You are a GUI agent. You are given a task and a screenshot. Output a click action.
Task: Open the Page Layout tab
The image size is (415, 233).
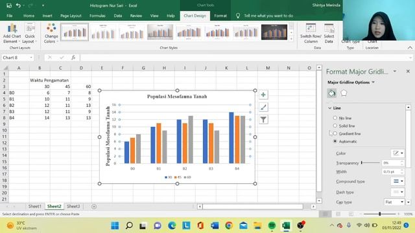(x=71, y=16)
